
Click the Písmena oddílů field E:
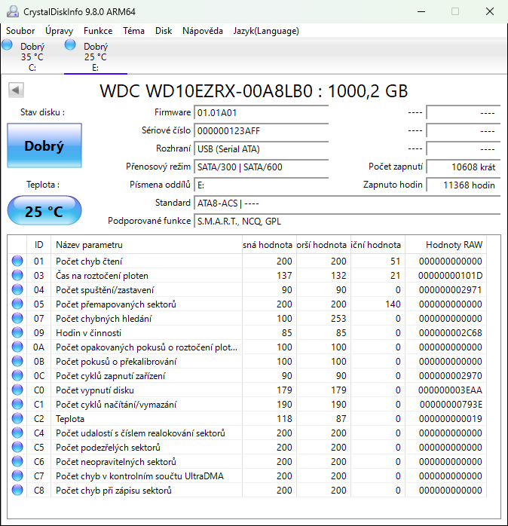click(x=261, y=185)
